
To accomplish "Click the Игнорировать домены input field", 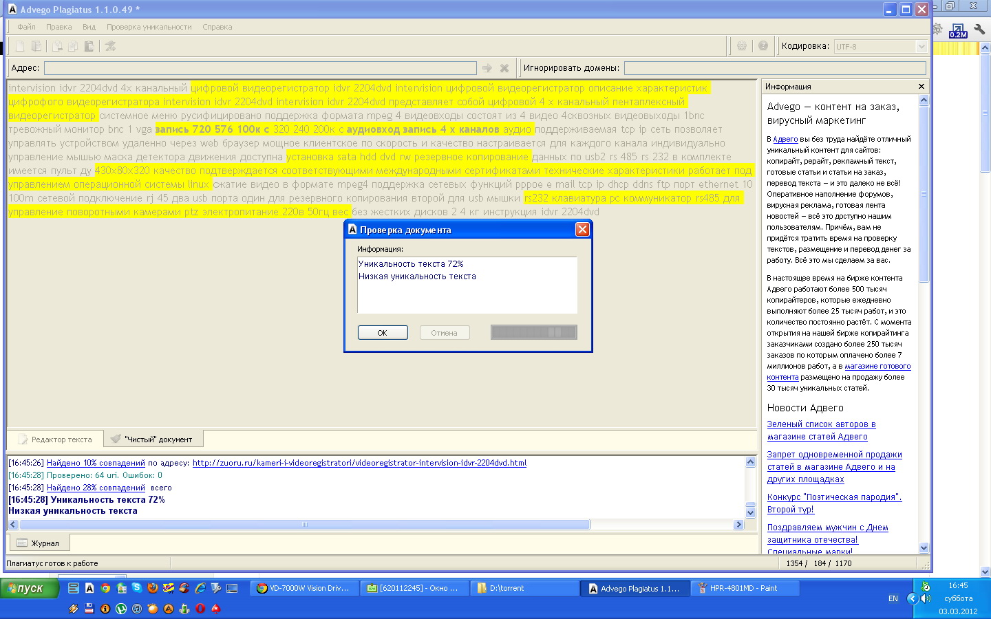I will point(775,68).
